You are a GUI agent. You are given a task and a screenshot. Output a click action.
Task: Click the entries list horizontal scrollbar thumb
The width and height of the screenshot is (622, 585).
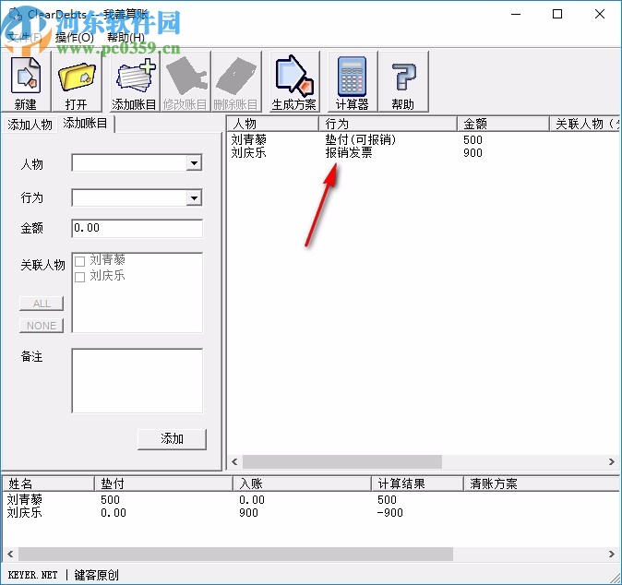[342, 461]
